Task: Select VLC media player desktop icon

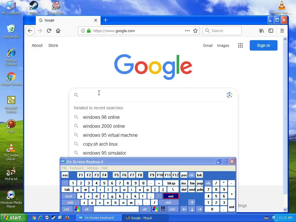Action: 11,152
